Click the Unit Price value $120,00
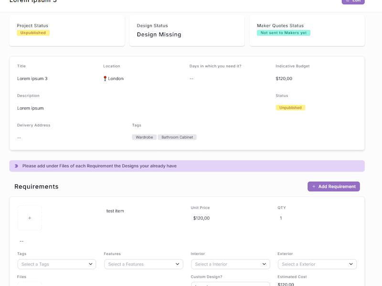The height and width of the screenshot is (286, 382). (x=202, y=218)
